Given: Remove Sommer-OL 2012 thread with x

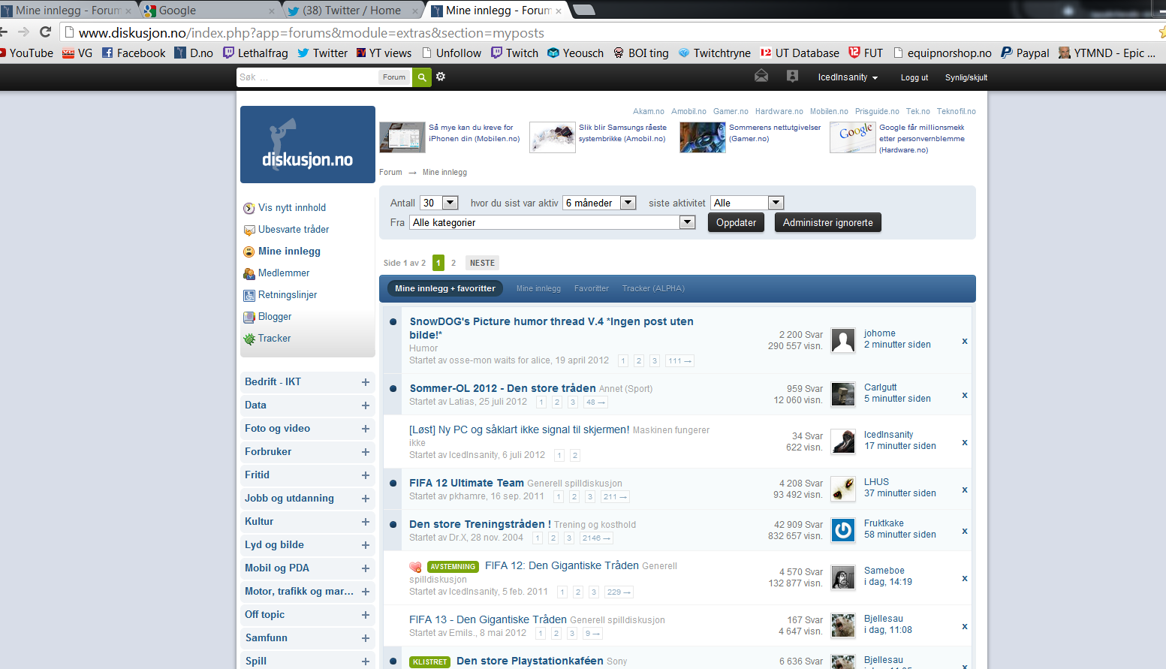Looking at the screenshot, I should click(965, 395).
